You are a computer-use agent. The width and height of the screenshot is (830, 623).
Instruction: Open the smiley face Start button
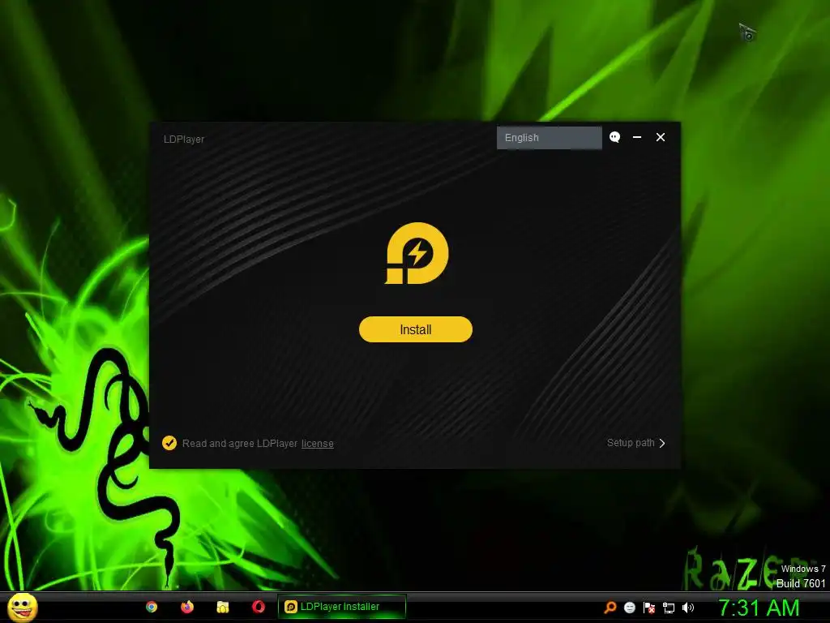click(22, 607)
